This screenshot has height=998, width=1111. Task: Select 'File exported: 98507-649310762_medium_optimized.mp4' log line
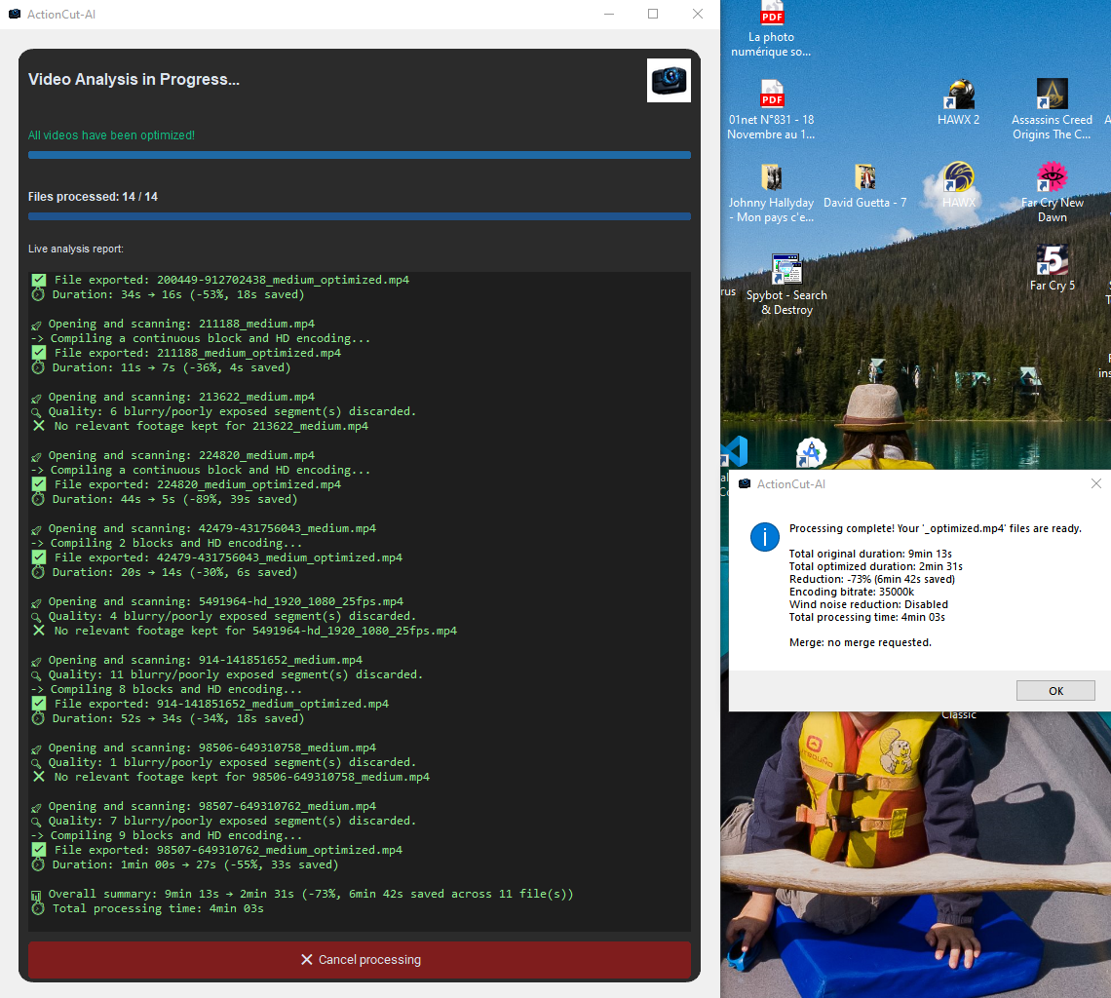216,850
